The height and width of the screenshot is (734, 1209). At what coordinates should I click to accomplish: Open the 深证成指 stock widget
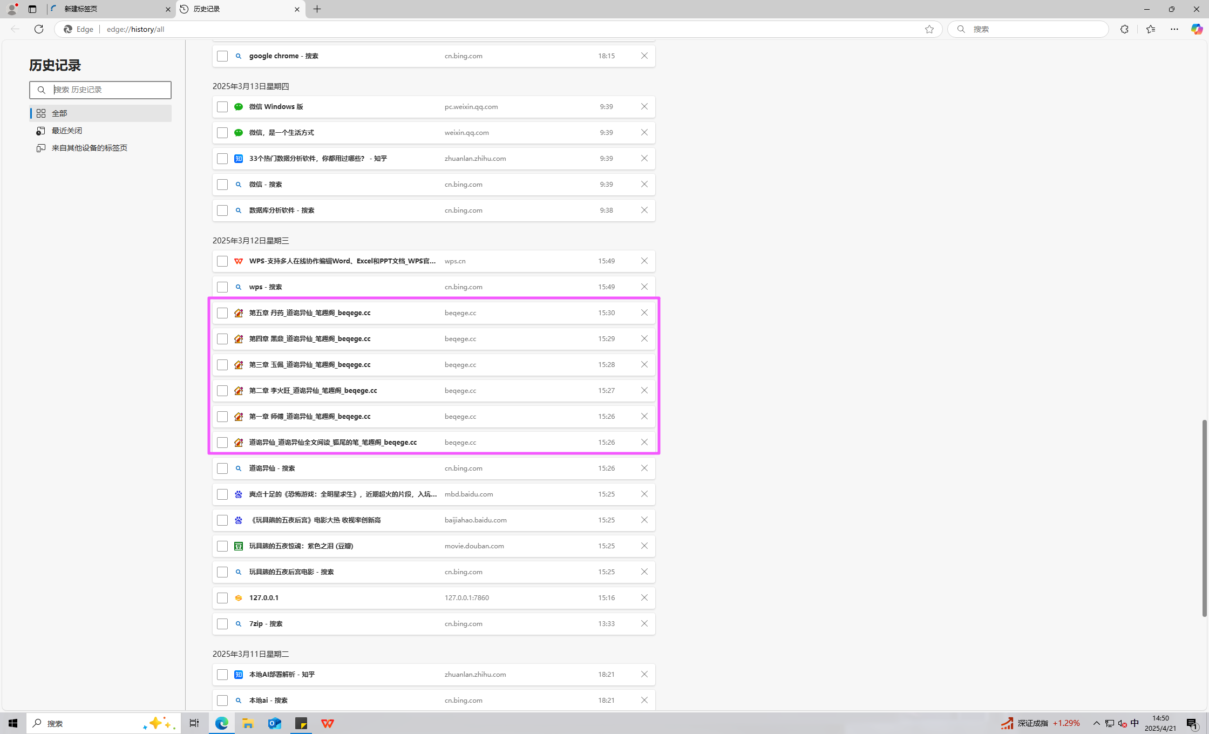[1041, 723]
